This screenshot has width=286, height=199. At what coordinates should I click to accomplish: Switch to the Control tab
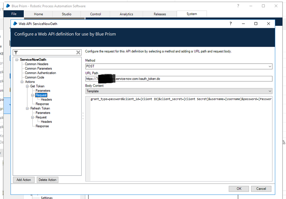pos(95,14)
